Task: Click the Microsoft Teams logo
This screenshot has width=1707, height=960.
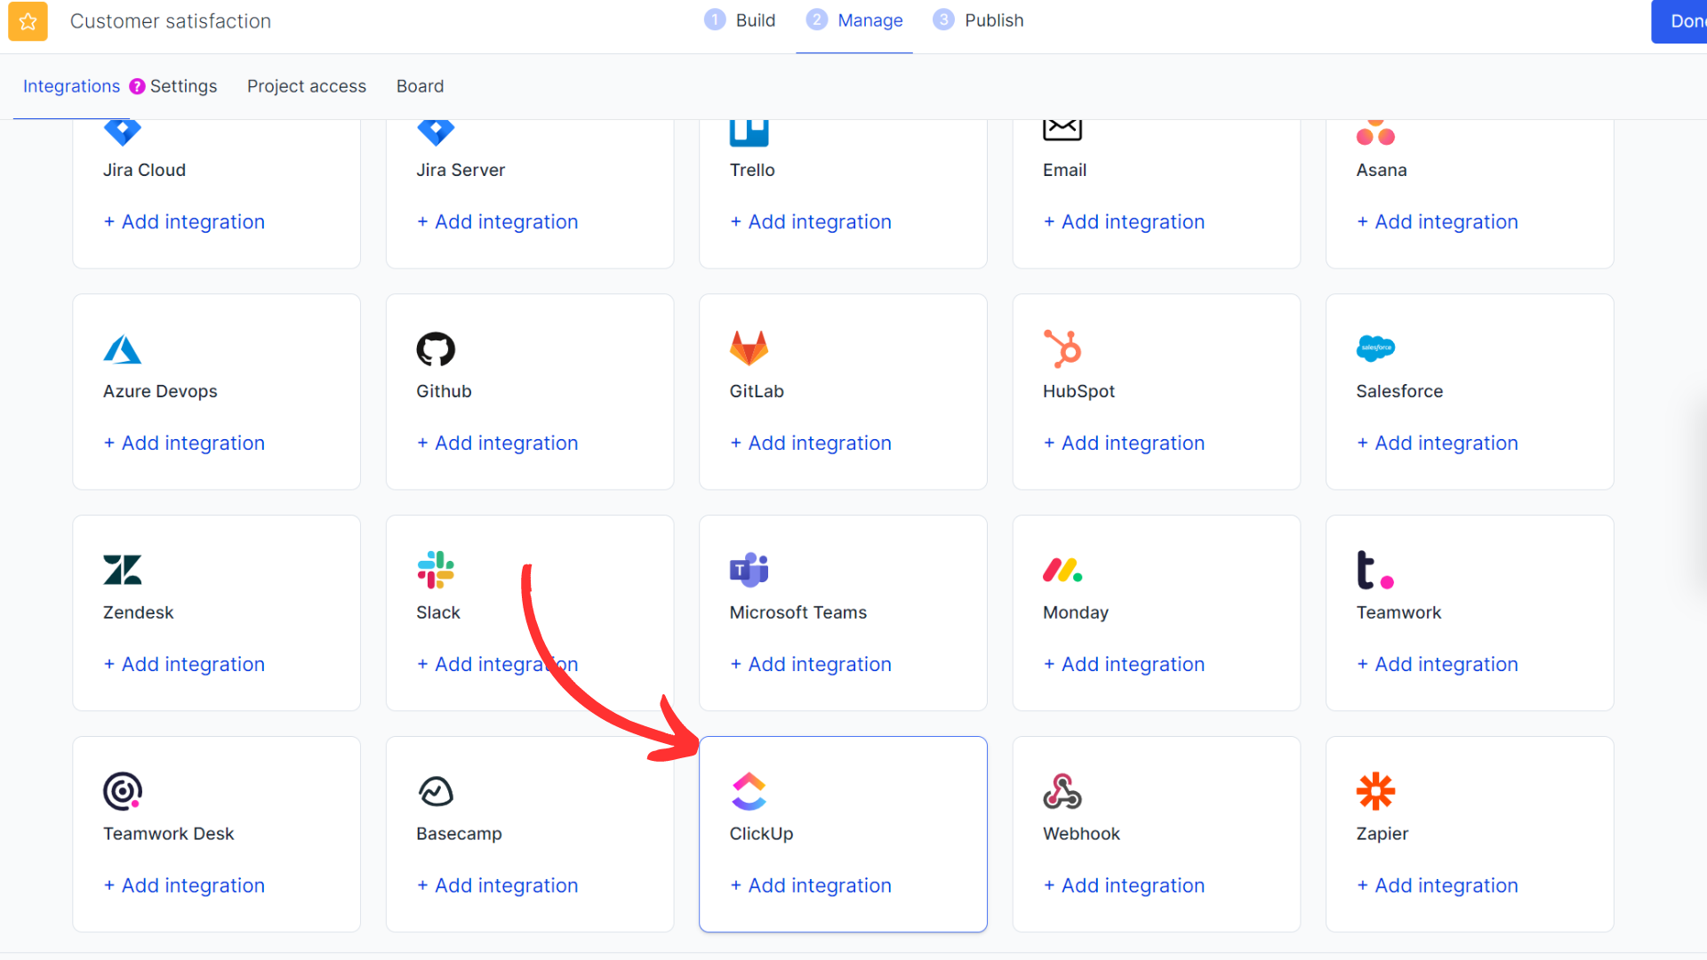Action: (x=749, y=570)
